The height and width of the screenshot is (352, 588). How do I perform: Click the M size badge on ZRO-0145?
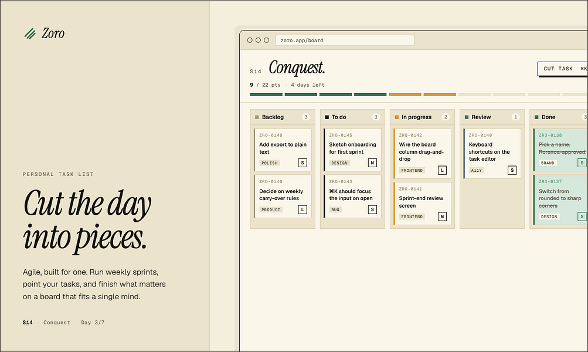pos(372,163)
